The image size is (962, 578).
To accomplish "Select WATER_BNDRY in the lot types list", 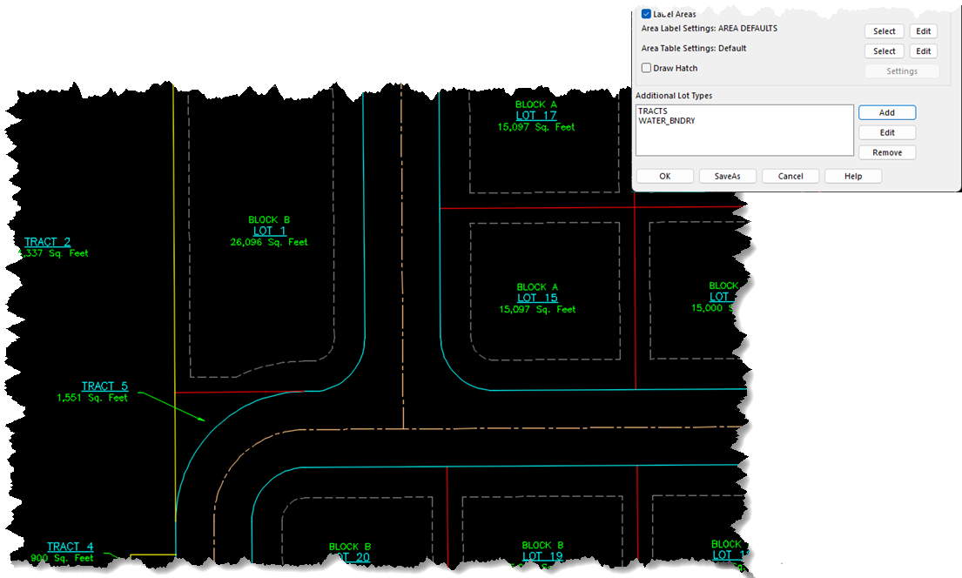I will 667,121.
